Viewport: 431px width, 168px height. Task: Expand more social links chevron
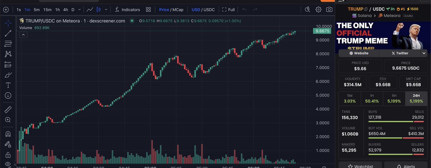tap(424, 53)
